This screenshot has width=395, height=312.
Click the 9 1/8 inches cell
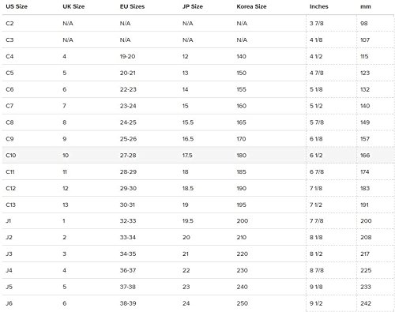(x=316, y=287)
